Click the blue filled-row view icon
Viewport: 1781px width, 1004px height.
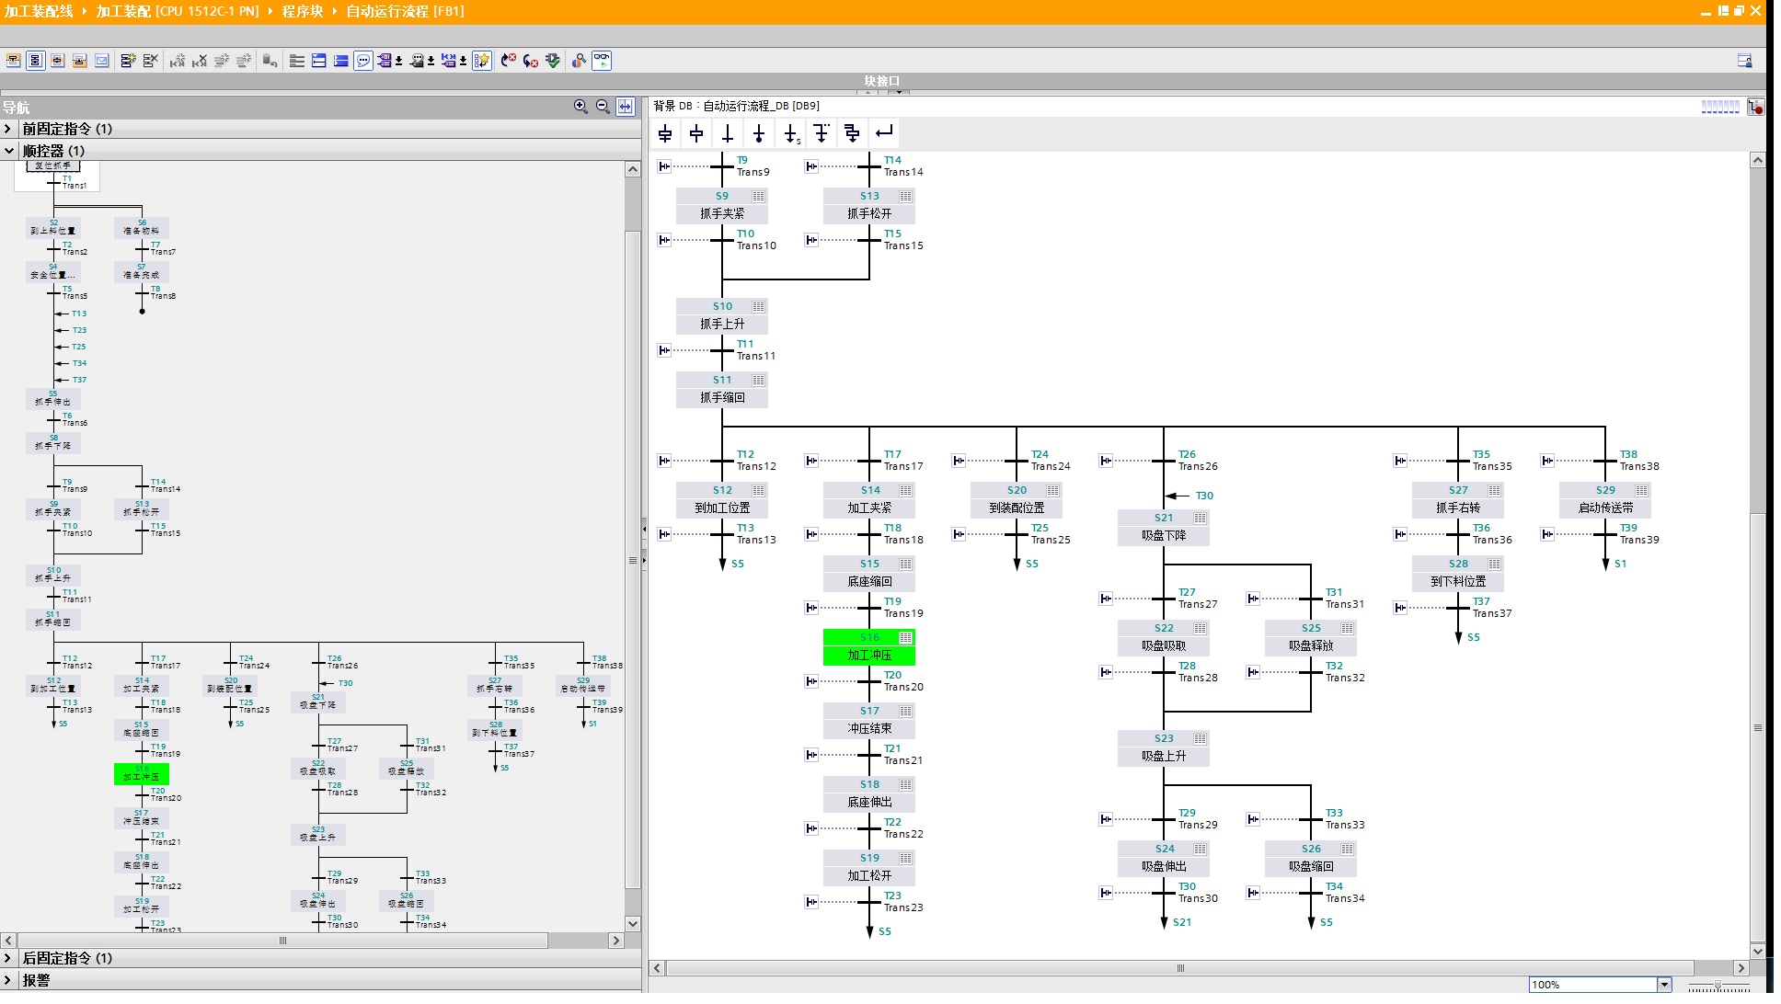(341, 61)
